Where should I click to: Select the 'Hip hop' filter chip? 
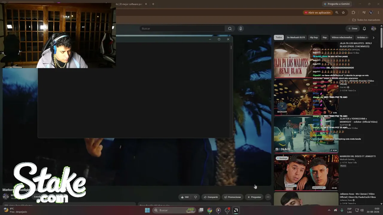tap(314, 38)
